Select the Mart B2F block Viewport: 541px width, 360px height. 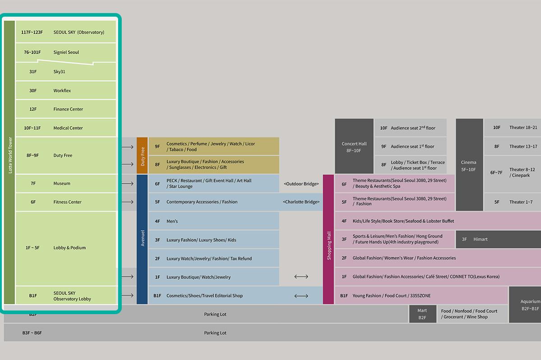coord(422,314)
